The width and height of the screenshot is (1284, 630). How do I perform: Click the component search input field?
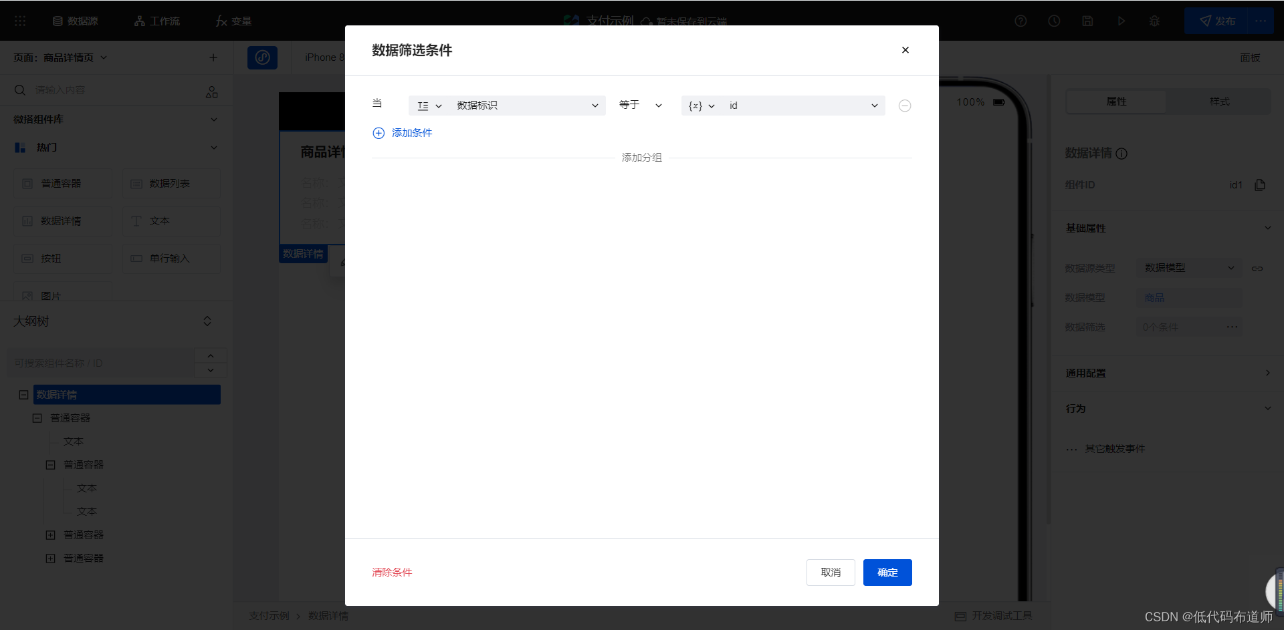tap(107, 90)
